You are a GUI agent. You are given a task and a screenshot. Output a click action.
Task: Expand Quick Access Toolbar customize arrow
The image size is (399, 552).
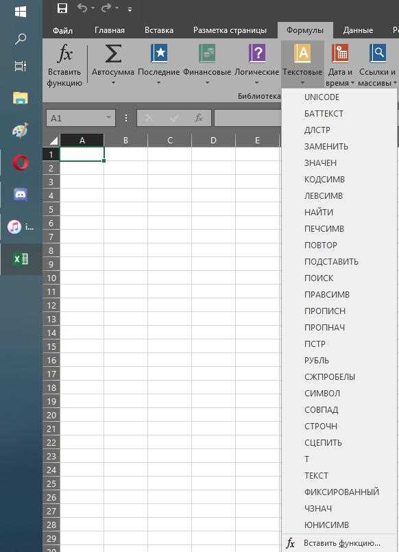(x=130, y=10)
